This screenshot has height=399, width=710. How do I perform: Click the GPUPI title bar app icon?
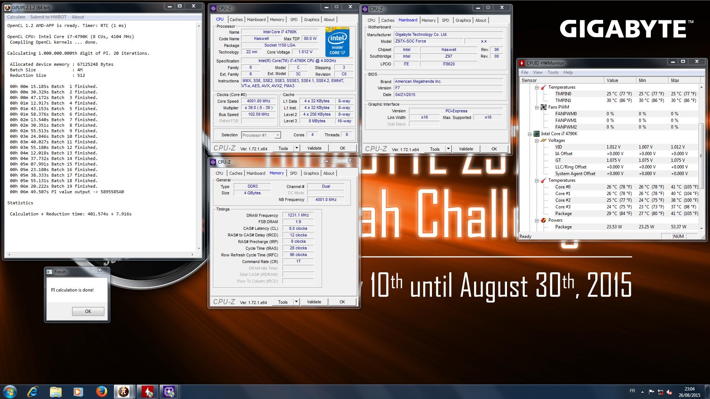tap(8, 7)
